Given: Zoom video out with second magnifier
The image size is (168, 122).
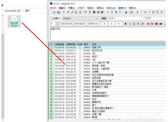Looking at the screenshot, I should (x=72, y=12).
